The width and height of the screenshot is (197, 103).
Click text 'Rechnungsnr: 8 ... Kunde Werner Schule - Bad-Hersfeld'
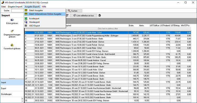tap(87, 54)
